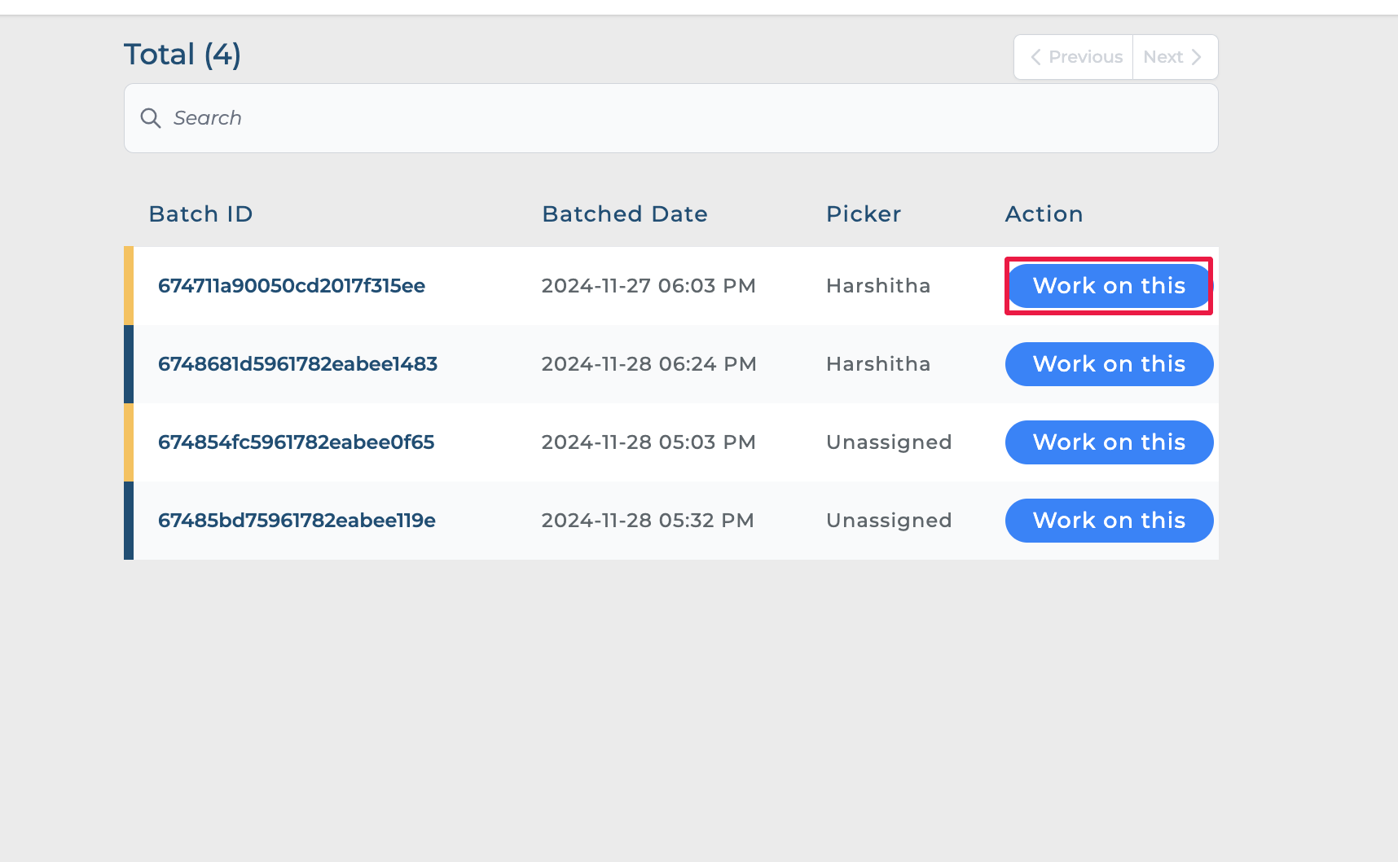Click the Picker column header

[864, 214]
